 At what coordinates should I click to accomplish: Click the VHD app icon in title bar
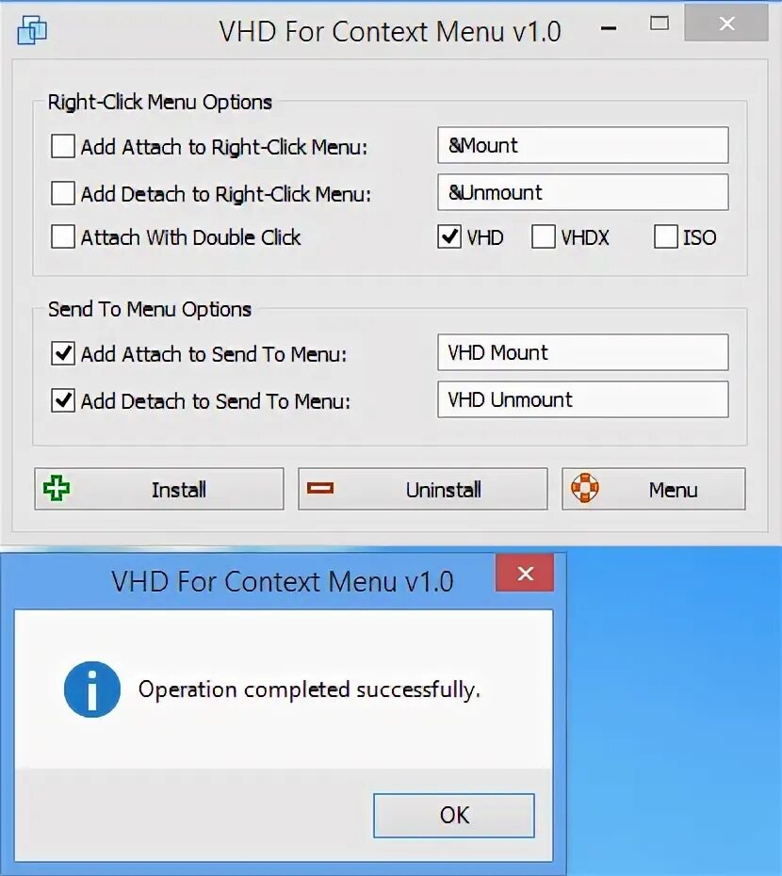(32, 30)
